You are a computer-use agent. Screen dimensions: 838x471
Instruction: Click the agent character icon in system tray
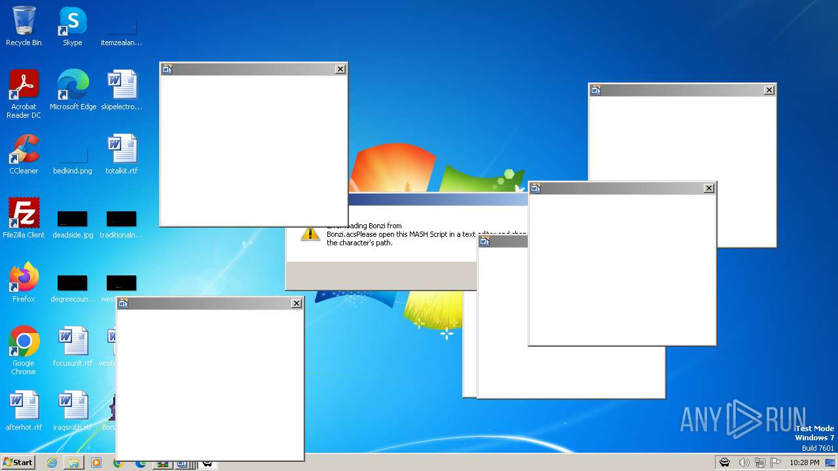725,462
